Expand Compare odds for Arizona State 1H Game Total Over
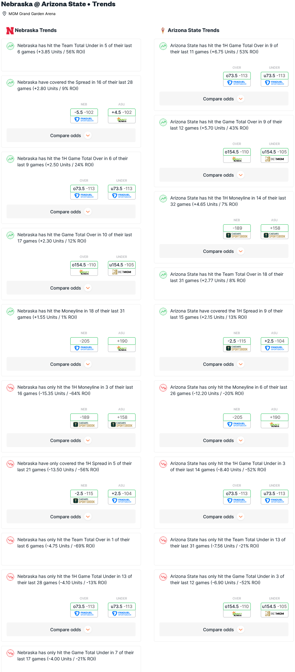295x672 pixels. 224,99
